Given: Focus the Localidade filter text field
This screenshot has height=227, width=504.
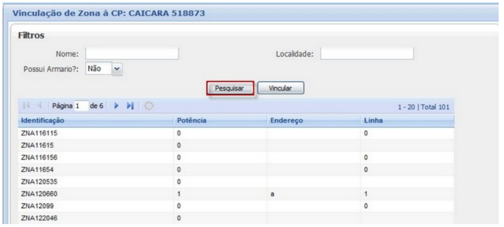Looking at the screenshot, I should pyautogui.click(x=367, y=53).
